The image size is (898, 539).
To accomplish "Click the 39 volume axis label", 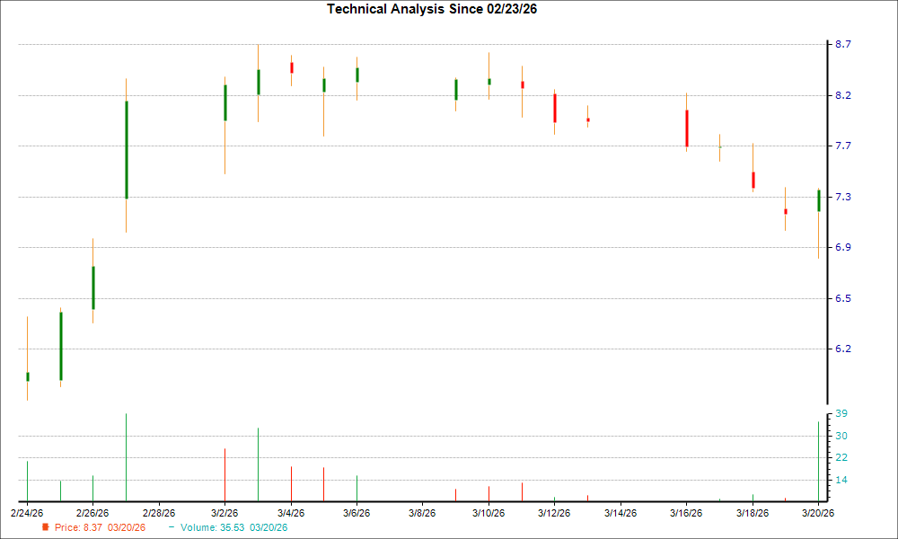I will 842,413.
